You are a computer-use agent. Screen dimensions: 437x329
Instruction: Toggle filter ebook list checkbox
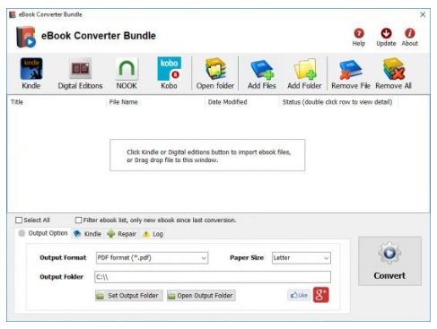coord(78,221)
